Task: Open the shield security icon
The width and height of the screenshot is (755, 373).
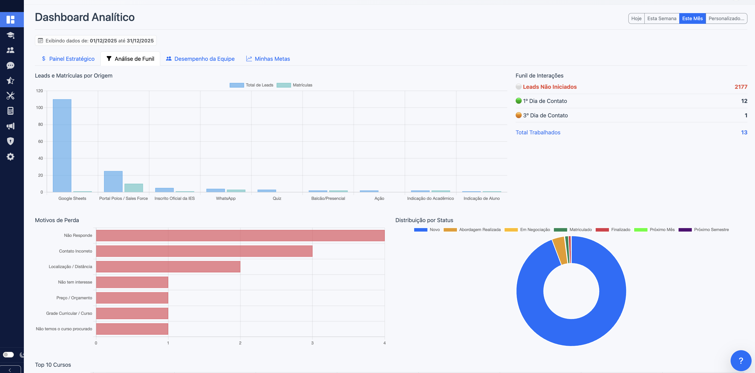Action: point(10,141)
